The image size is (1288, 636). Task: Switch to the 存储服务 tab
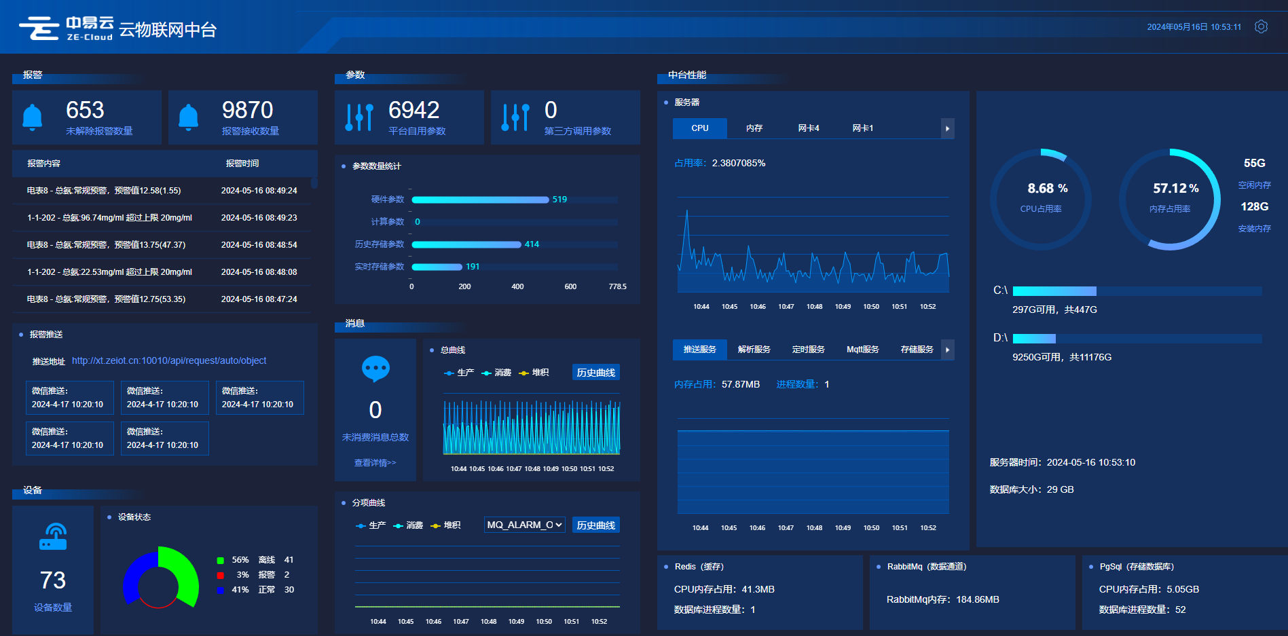[917, 350]
